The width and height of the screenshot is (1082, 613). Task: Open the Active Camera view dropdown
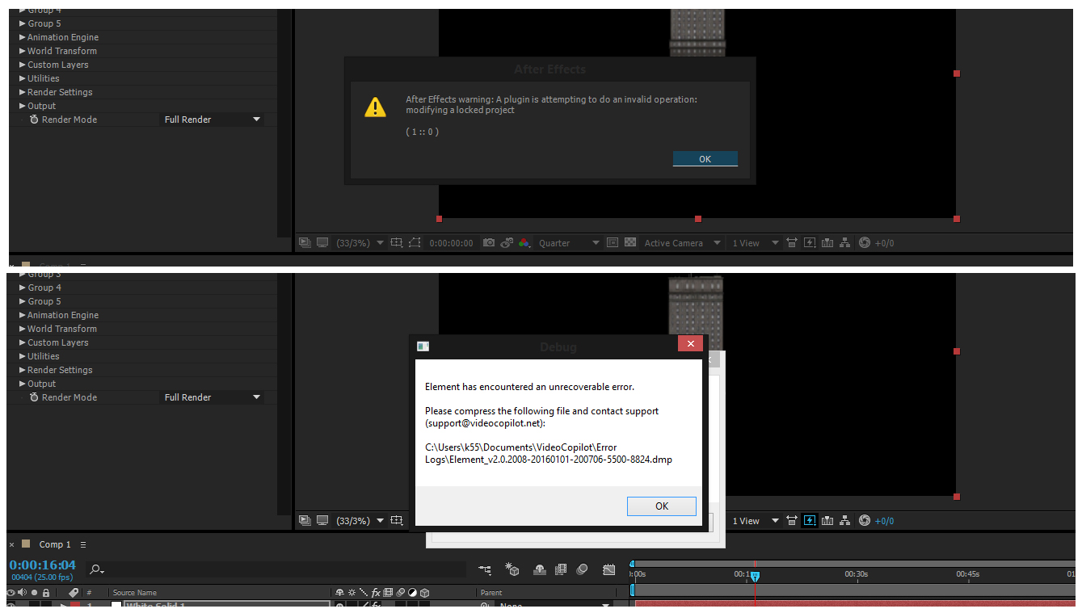click(682, 242)
